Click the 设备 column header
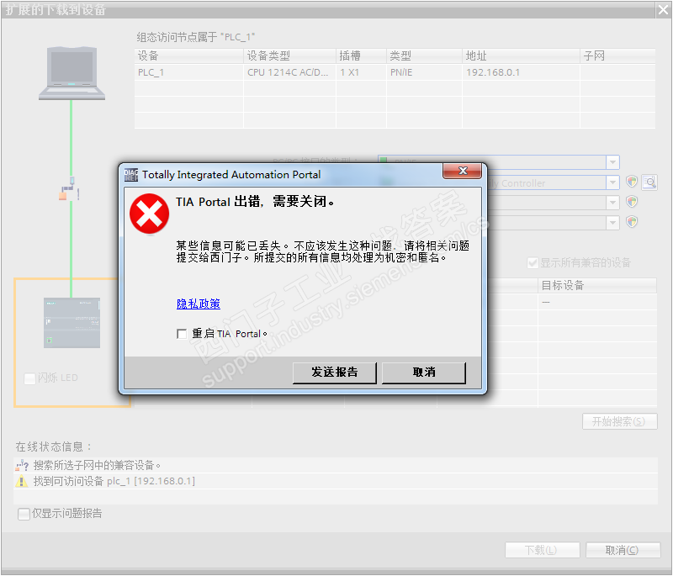Viewport: 673px width, 576px height. point(188,55)
